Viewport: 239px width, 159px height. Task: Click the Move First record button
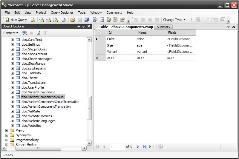pos(97,147)
